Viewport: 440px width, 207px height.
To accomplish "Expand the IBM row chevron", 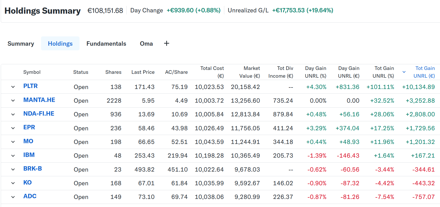I will pos(13,155).
